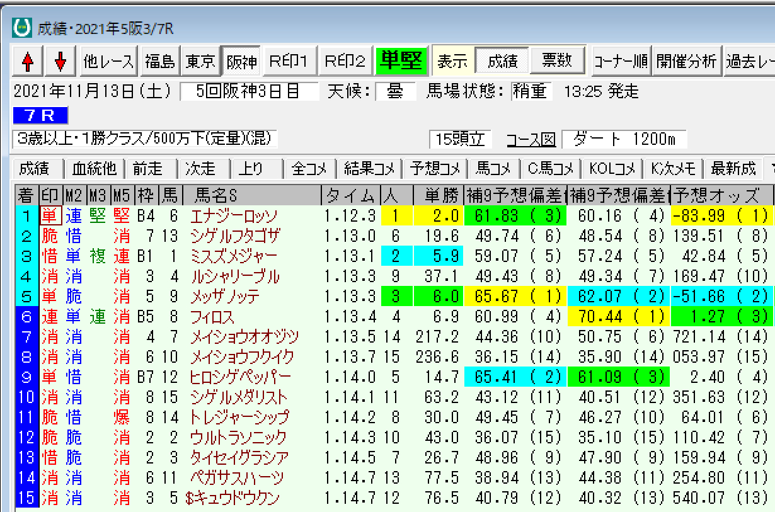Image resolution: width=775 pixels, height=512 pixels.
Task: Click horse name ペガサスハーツ
Action: pyautogui.click(x=237, y=478)
